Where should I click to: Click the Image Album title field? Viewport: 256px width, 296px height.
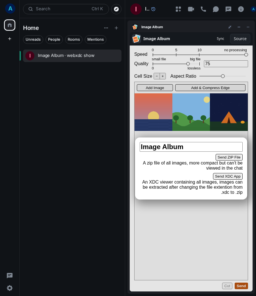click(191, 147)
